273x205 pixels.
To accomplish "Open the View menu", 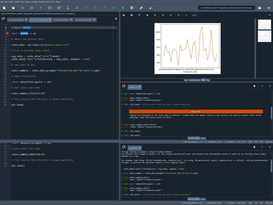I will (53, 2).
